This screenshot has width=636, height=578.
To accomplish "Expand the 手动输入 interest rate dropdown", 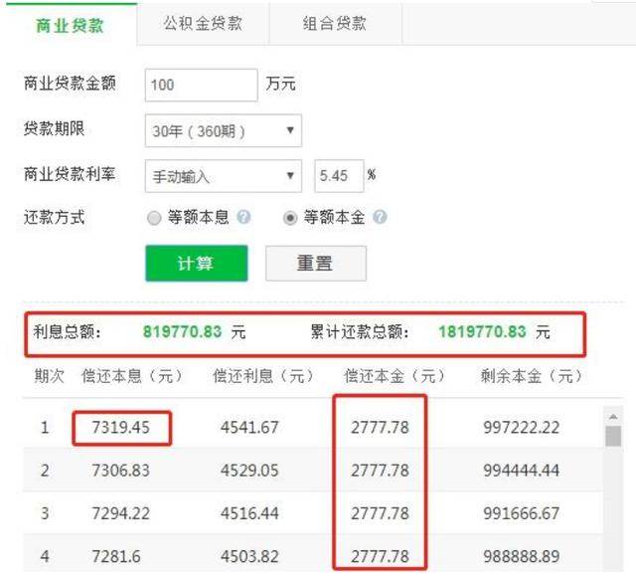I will 223,176.
